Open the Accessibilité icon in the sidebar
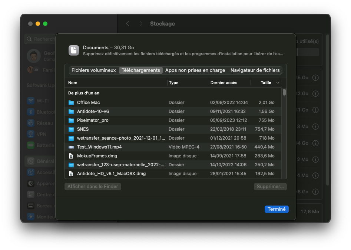Image resolution: width=351 pixels, height=250 pixels. pos(31,172)
